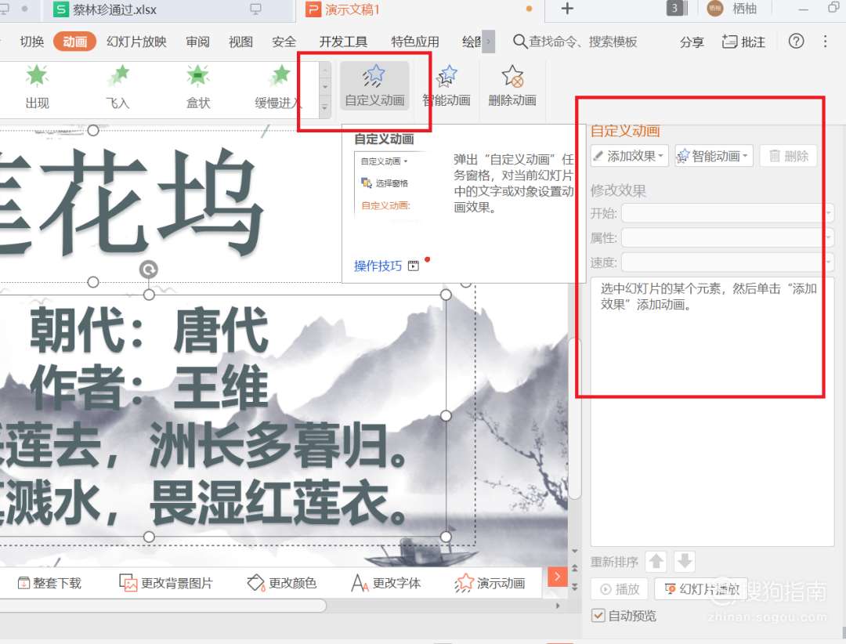Click the 播放 play button

click(620, 589)
